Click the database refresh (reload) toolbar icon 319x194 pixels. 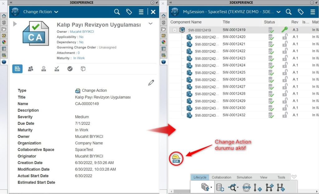coord(220,187)
